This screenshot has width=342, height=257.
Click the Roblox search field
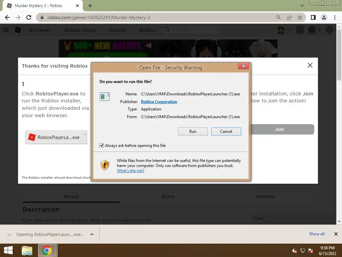(x=191, y=30)
